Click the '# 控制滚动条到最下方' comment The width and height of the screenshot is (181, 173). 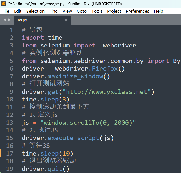coord(56,107)
